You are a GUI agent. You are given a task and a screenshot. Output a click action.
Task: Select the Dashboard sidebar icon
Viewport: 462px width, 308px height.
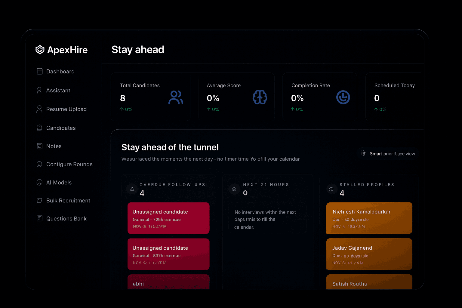[40, 71]
